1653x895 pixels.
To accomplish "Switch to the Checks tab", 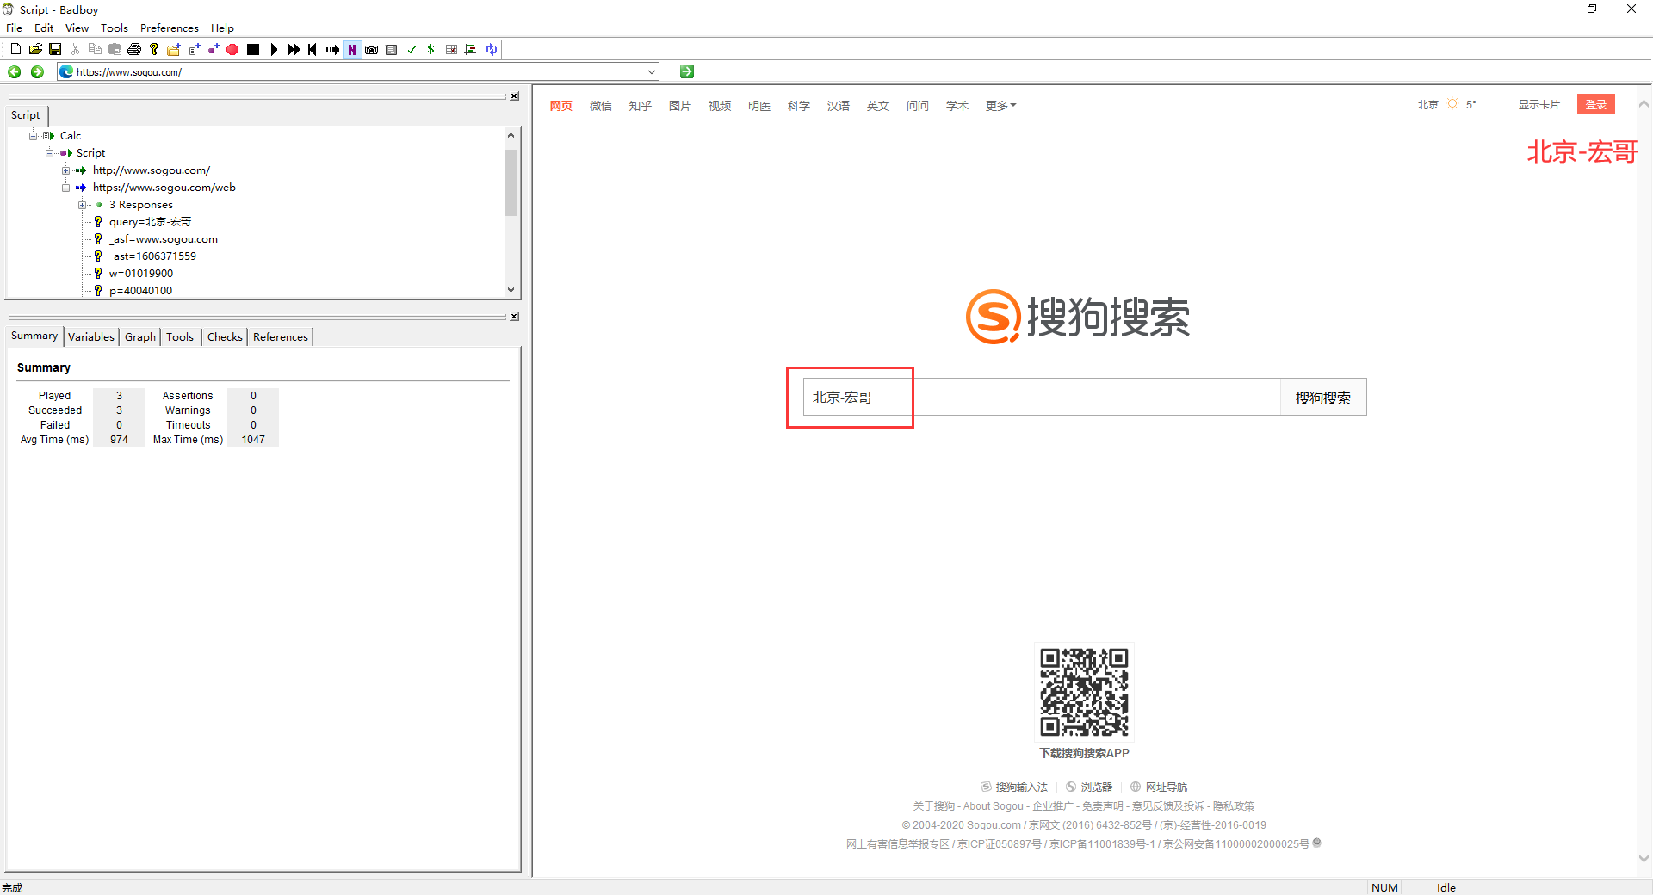I will (x=225, y=336).
